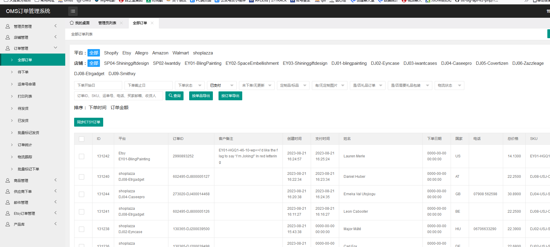Toggle the sidebar collapse menu icon
Screen dimensions: 550x247
click(x=73, y=11)
